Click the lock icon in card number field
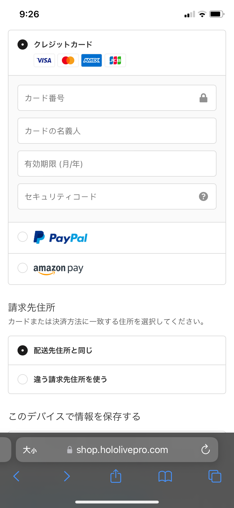 click(x=203, y=98)
